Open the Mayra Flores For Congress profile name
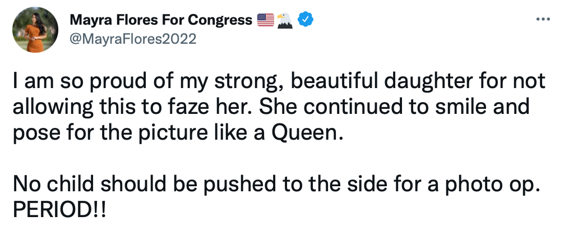Viewport: 564px width, 230px height. [161, 20]
